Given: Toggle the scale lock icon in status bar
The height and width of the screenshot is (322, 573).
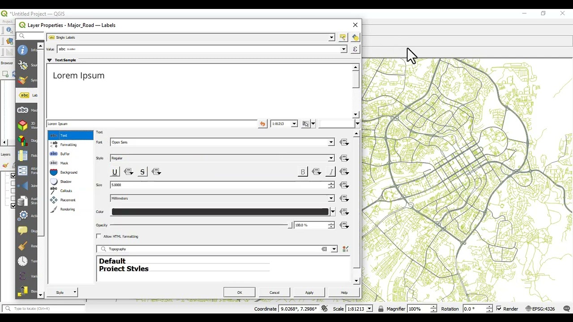Looking at the screenshot, I should (x=381, y=309).
